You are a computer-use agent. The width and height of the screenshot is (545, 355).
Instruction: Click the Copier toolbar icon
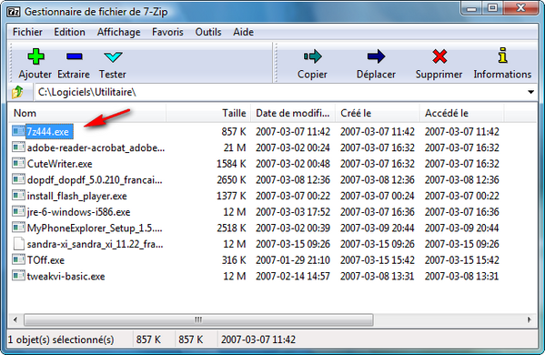pyautogui.click(x=312, y=56)
